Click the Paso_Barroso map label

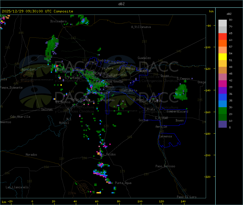(165, 166)
